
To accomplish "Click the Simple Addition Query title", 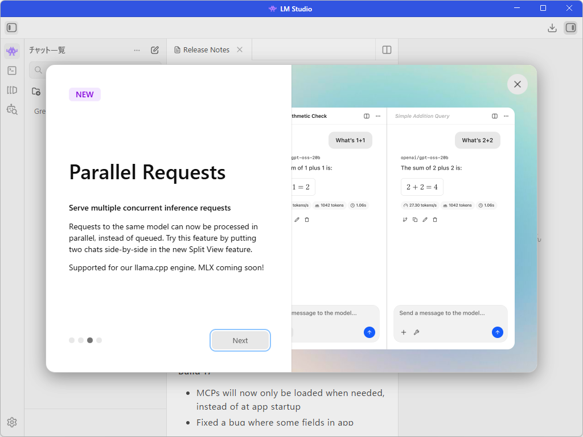I will [x=422, y=116].
